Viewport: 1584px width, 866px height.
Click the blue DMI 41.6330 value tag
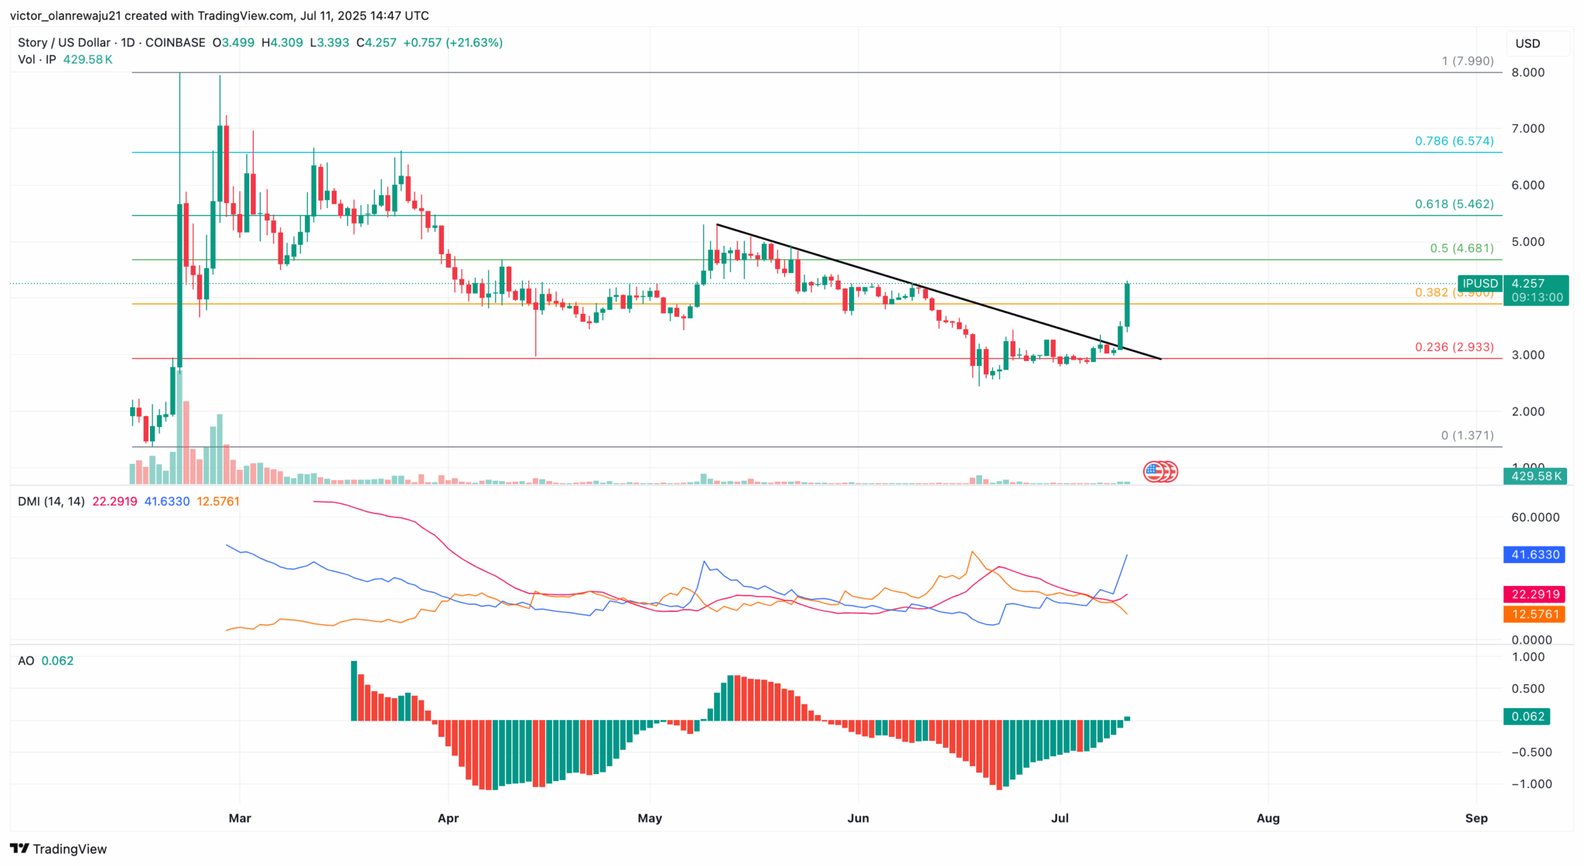1535,555
